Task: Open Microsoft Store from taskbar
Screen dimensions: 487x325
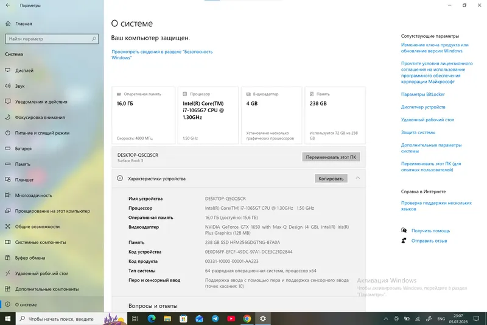Action: [x=183, y=319]
